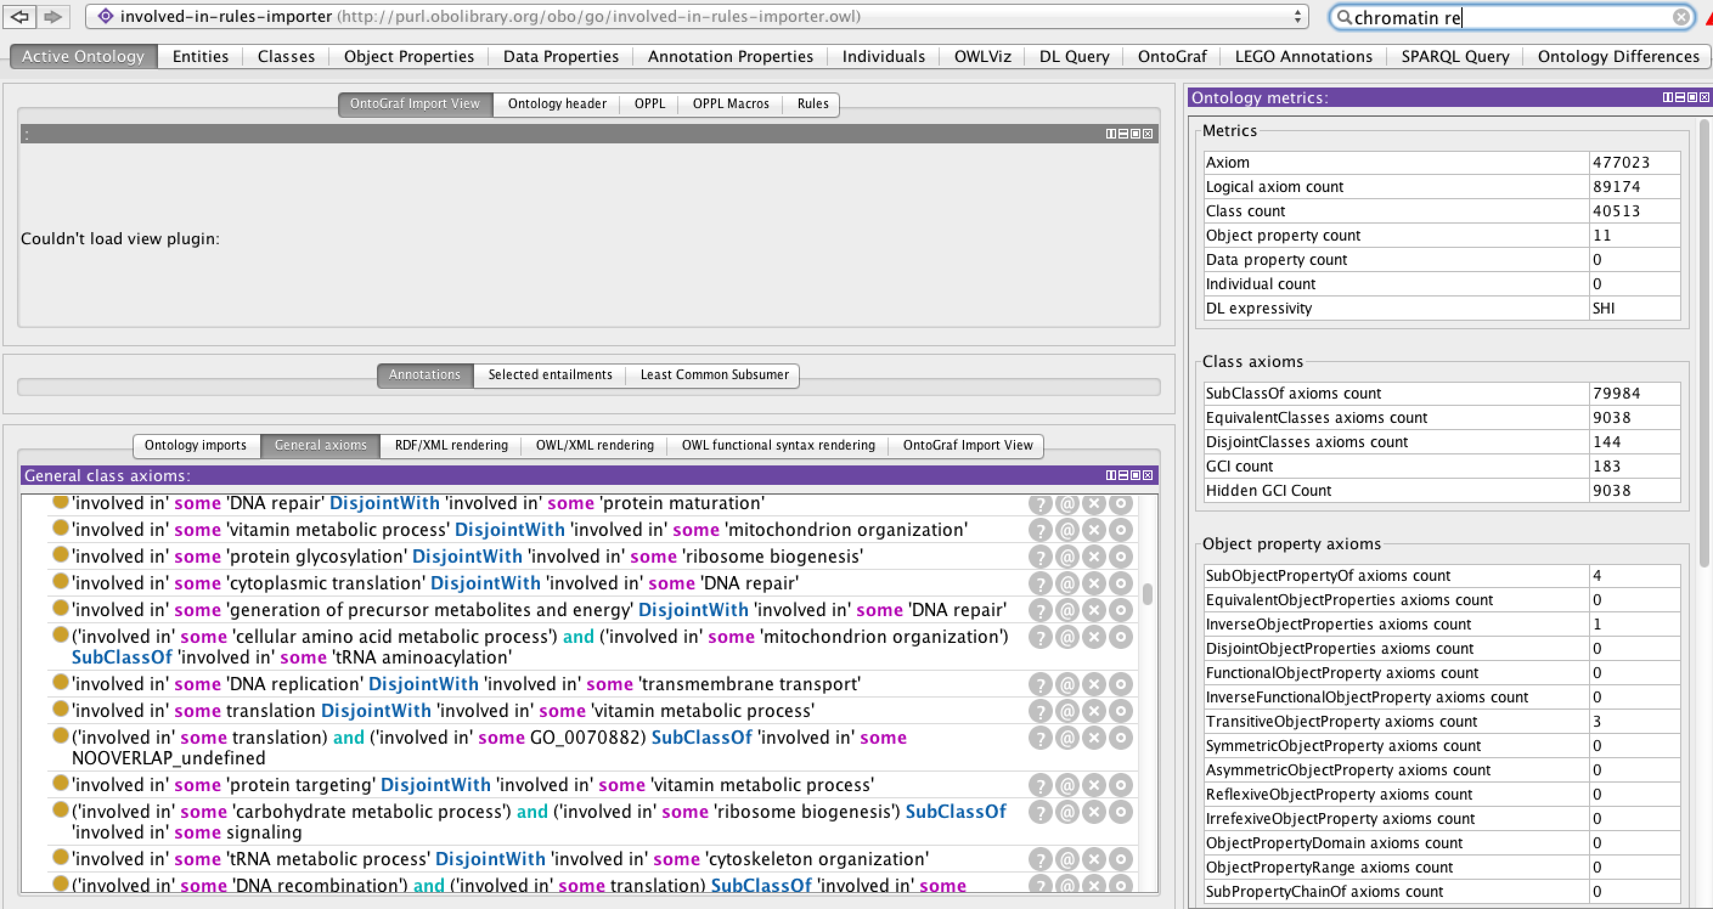Open the active ontology selector dropdown
This screenshot has width=1713, height=909.
pos(1297,16)
